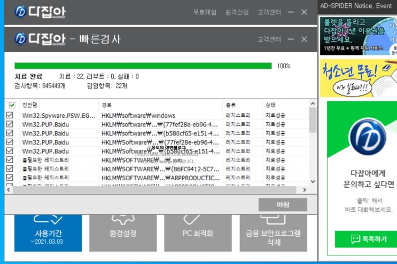Open 고객센터 in the main window header
This screenshot has height=264, width=397.
[x=269, y=12]
